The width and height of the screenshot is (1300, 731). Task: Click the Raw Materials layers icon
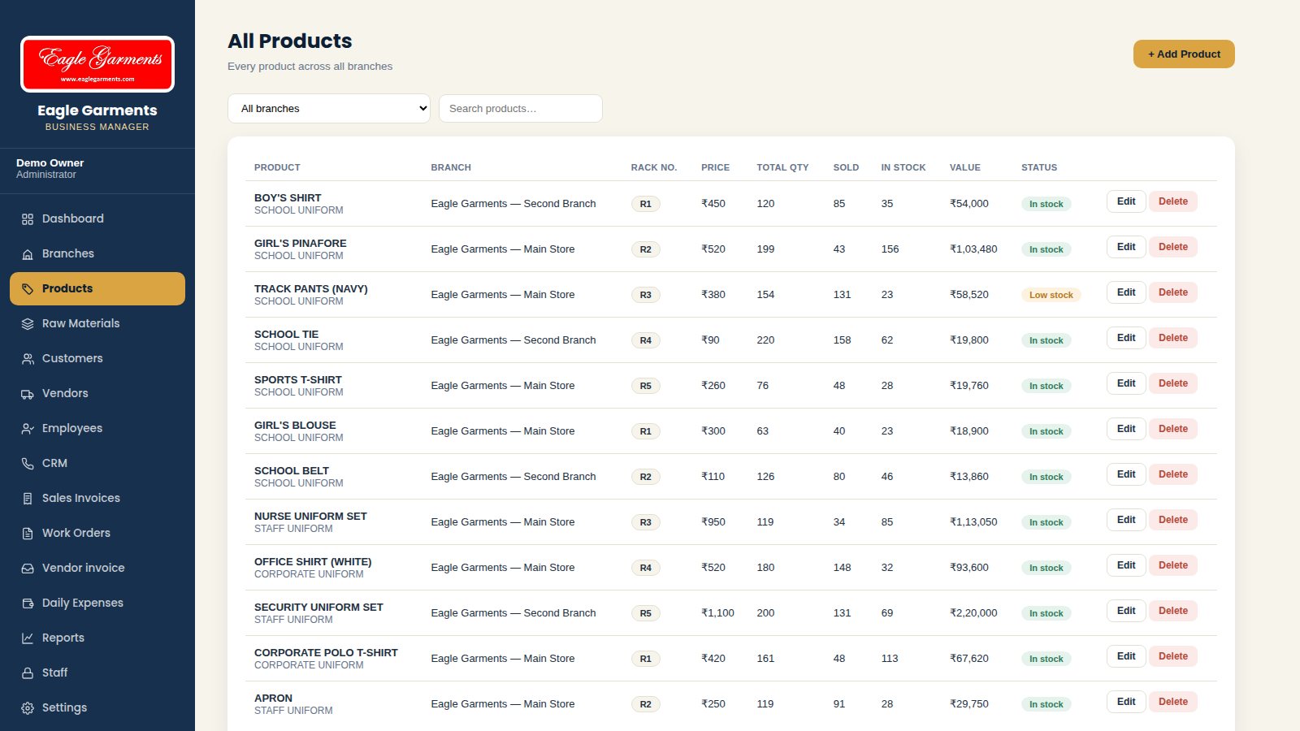click(x=28, y=324)
